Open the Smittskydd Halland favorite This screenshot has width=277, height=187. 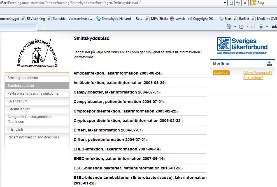119,19
